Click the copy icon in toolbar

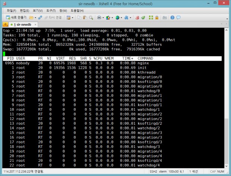[79, 17]
